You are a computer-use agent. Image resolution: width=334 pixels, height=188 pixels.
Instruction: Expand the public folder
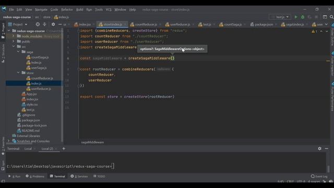point(14,41)
